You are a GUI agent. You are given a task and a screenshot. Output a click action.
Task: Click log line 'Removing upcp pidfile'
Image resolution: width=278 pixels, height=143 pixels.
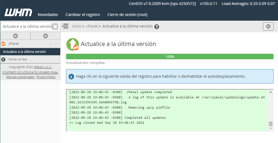[119, 107]
